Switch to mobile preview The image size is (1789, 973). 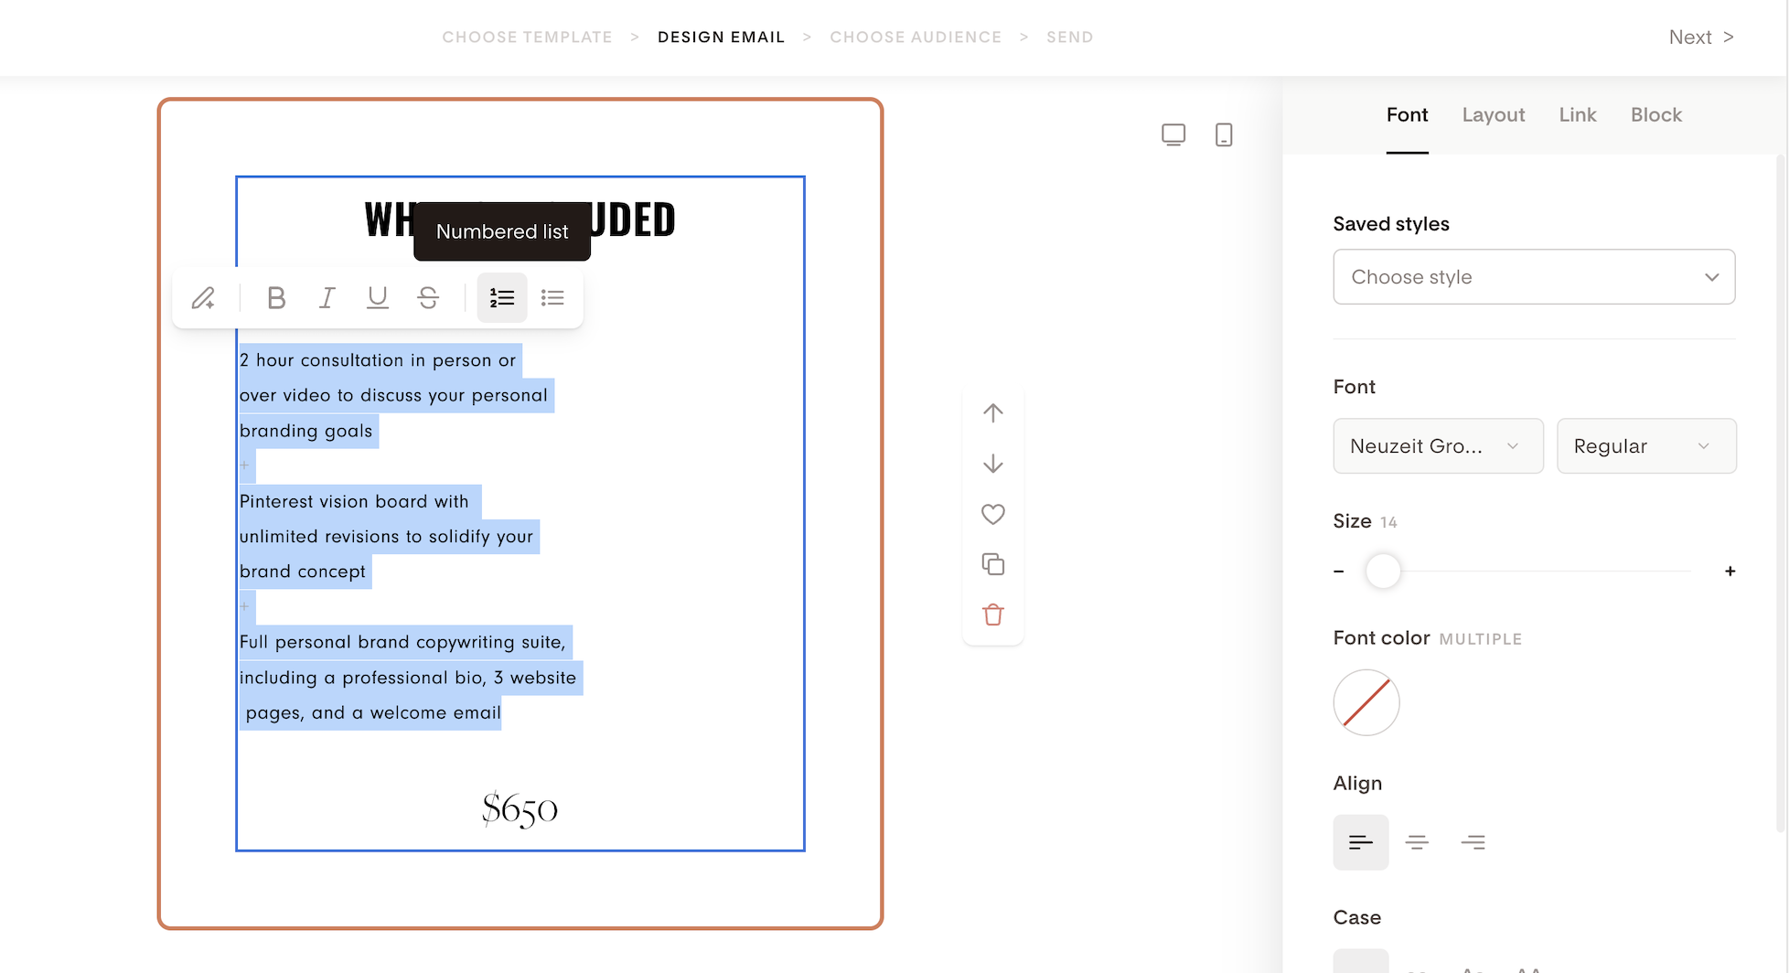1223,135
